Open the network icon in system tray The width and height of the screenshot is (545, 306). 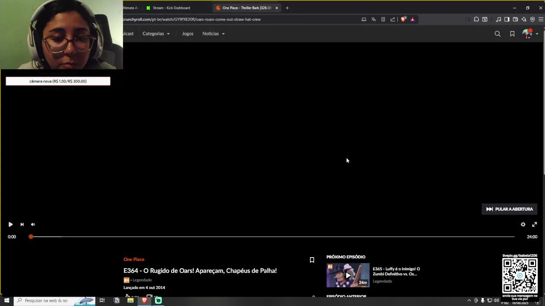[x=489, y=300]
